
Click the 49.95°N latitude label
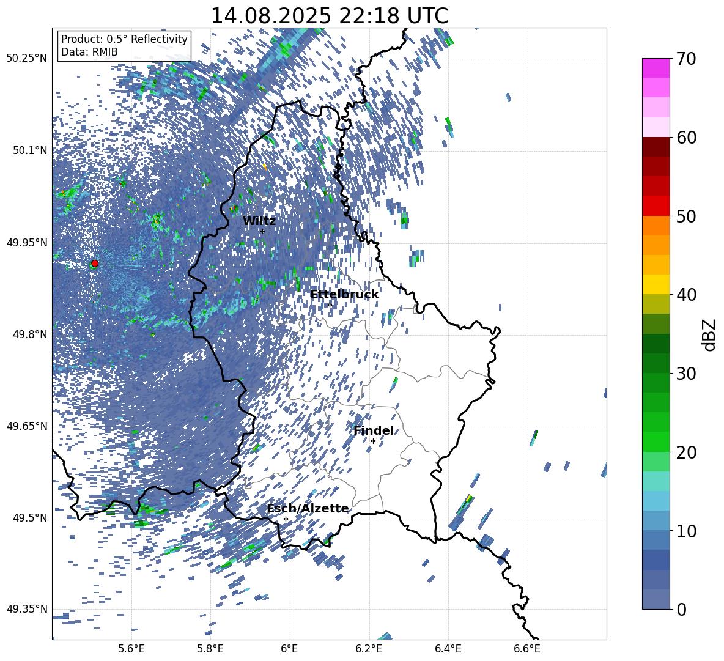tap(27, 242)
